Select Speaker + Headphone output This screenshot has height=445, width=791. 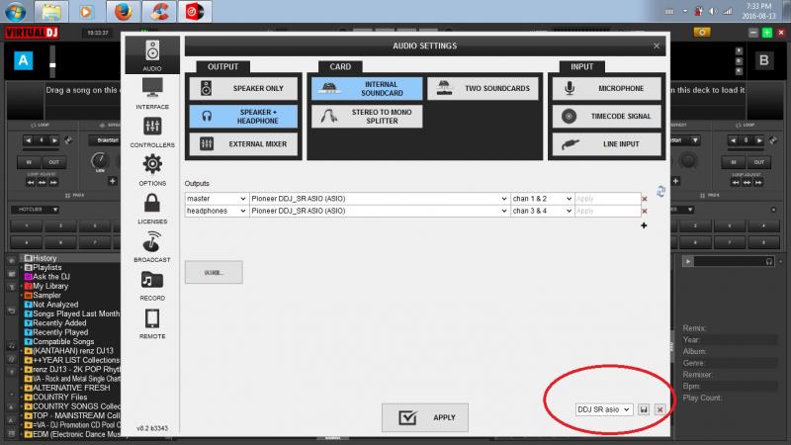(243, 116)
